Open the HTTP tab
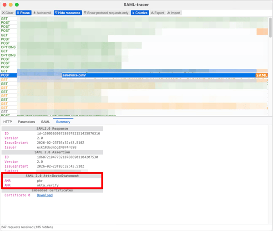Viewport: 273px width, 231px height. coord(8,122)
